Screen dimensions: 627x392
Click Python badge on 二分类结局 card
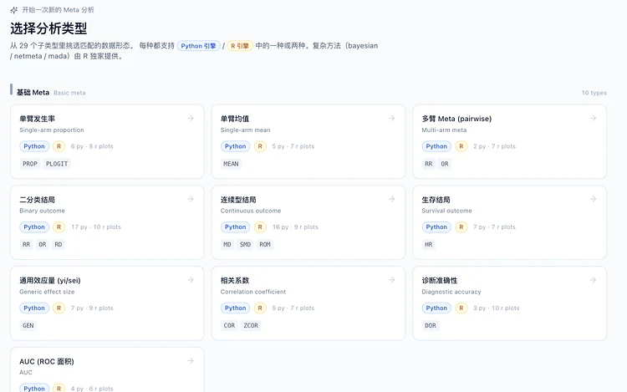point(34,227)
